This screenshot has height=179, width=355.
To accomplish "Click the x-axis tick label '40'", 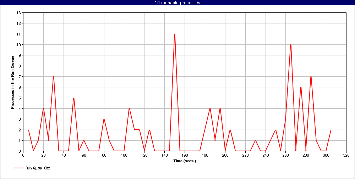I will 64,156.
